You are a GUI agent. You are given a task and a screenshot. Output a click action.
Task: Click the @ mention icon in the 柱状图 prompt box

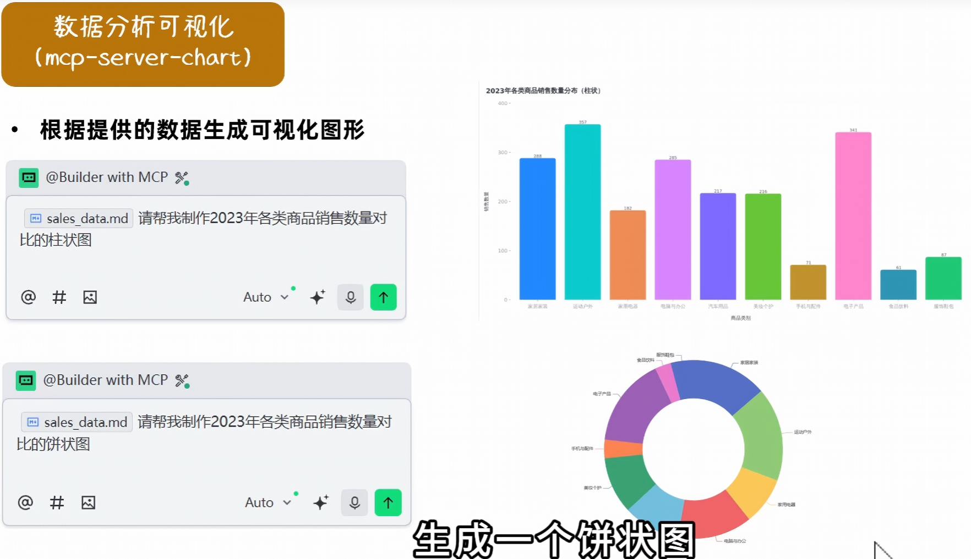29,297
